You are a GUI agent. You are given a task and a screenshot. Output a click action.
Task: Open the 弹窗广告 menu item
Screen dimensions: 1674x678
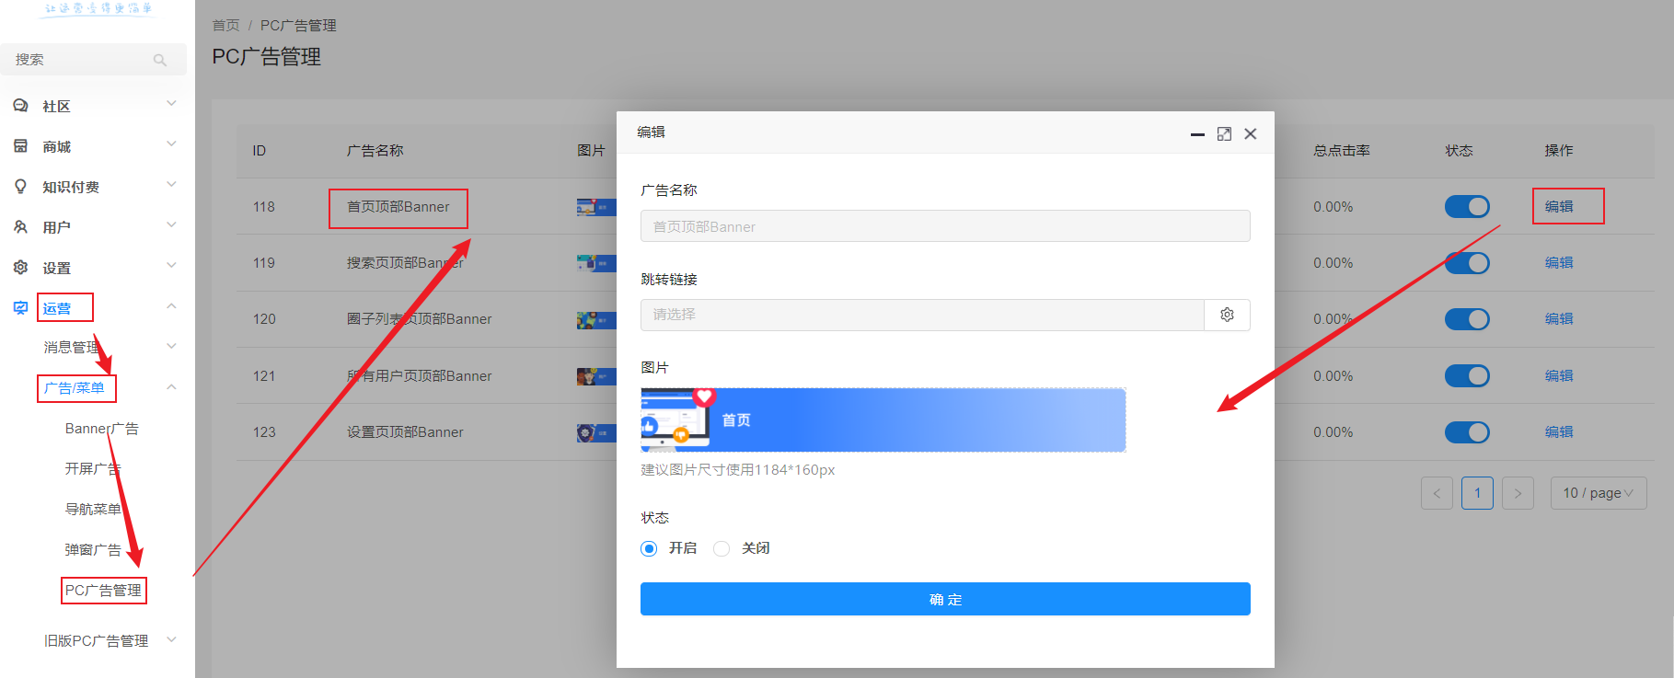93,550
